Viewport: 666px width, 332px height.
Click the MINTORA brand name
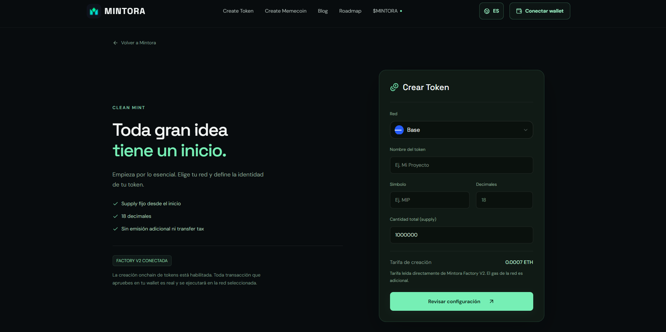pyautogui.click(x=125, y=11)
